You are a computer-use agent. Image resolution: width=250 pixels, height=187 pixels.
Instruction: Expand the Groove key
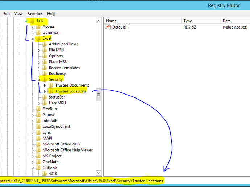[33, 115]
